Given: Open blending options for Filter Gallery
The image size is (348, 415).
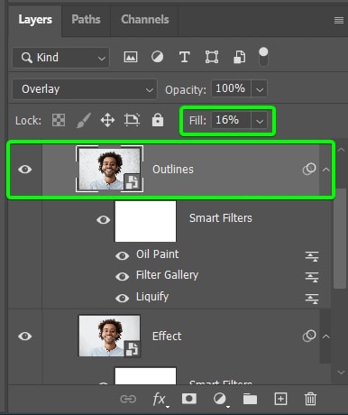Looking at the screenshot, I should [x=312, y=277].
